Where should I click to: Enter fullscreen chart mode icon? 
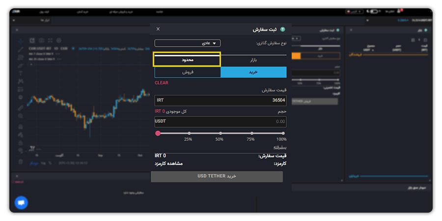[x=50, y=40]
